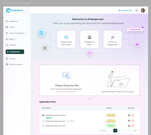
Task: Click the sparkle circle below the cards
Action: pyautogui.click(x=89, y=53)
